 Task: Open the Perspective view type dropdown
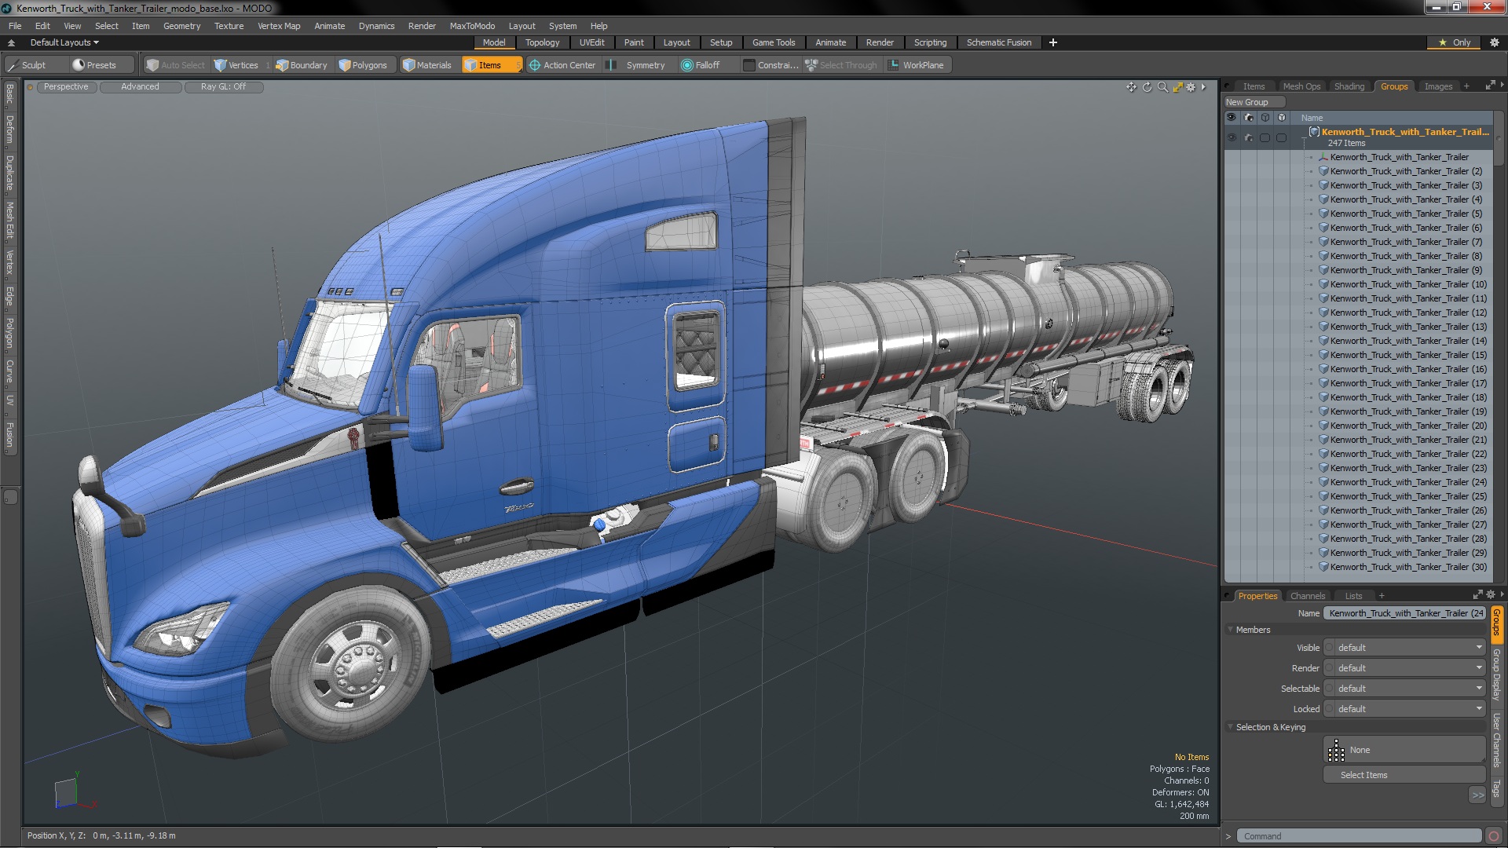[66, 87]
